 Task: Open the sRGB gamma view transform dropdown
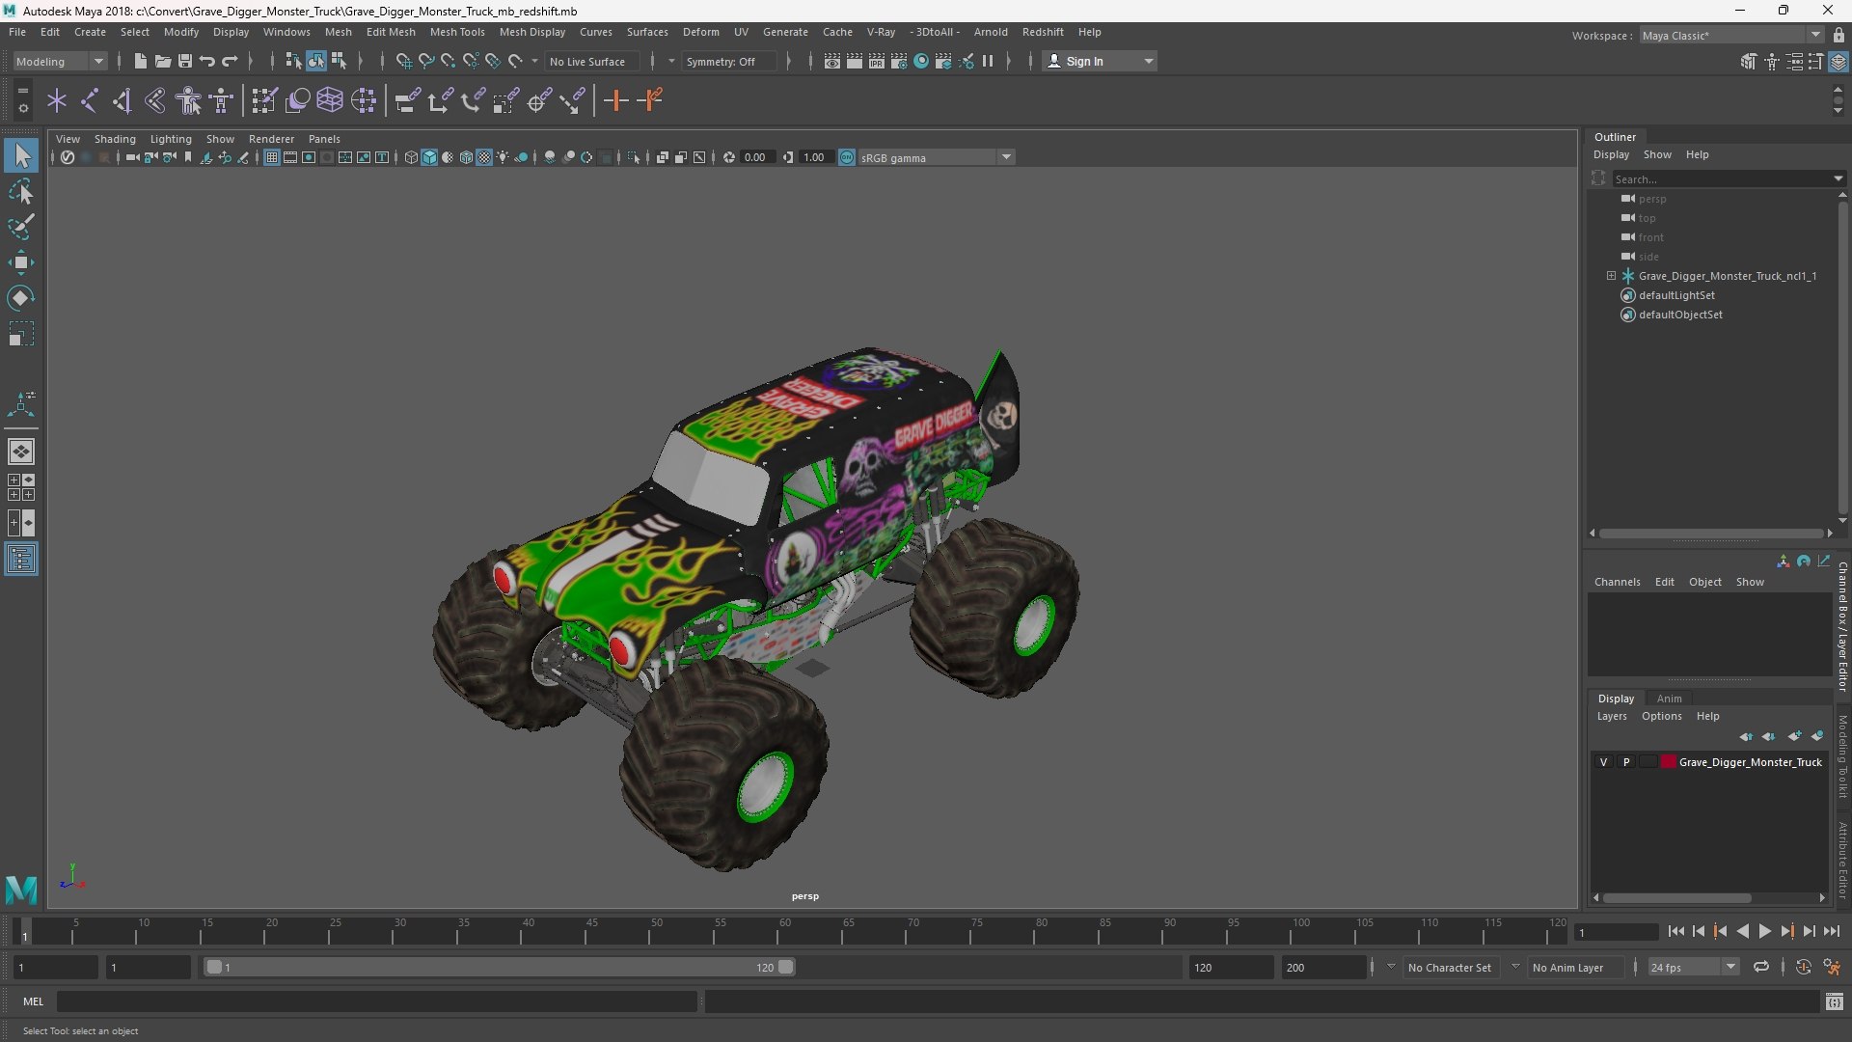click(x=936, y=157)
